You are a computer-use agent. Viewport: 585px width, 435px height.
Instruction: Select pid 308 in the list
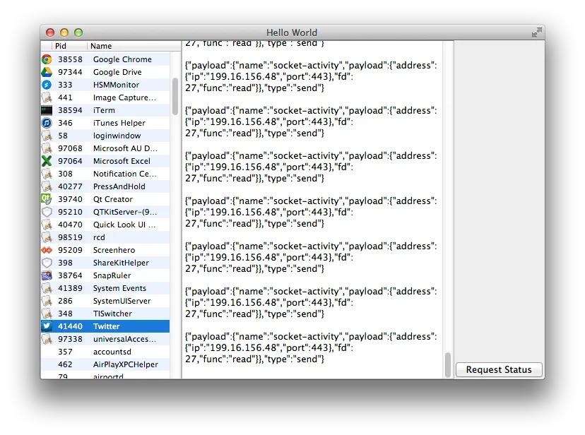(65, 174)
